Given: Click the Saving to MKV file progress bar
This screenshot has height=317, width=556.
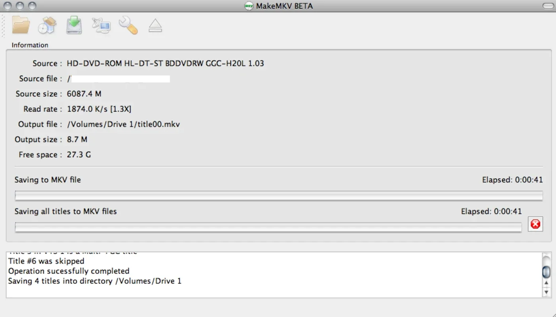Looking at the screenshot, I should tap(279, 196).
